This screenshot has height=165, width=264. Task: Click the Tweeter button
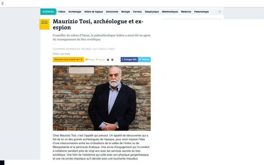click(x=144, y=60)
